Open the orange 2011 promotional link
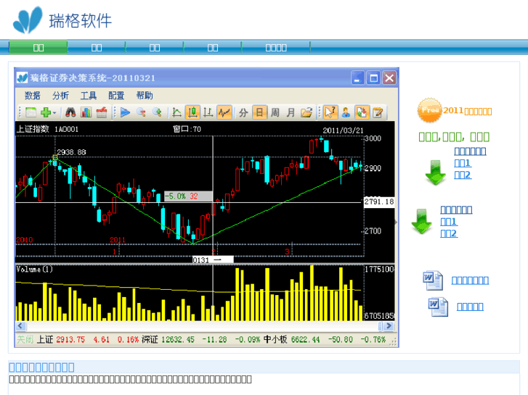This screenshot has height=395, width=528. click(x=468, y=111)
